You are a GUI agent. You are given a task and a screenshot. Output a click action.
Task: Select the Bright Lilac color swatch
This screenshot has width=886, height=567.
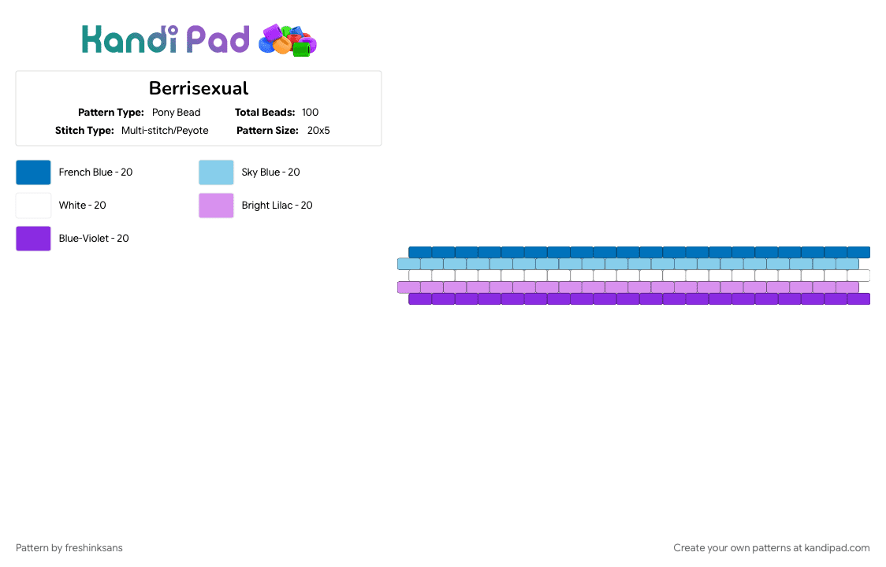point(216,206)
